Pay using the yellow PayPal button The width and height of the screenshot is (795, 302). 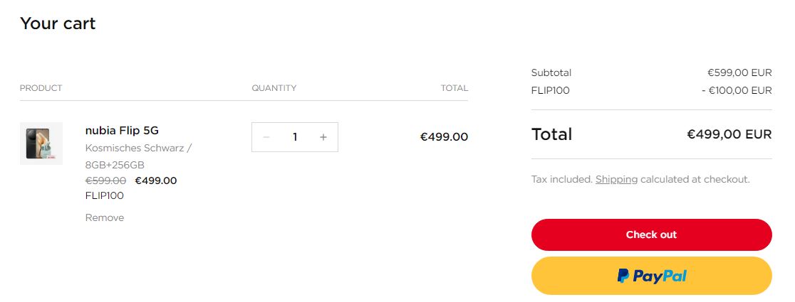coord(651,276)
